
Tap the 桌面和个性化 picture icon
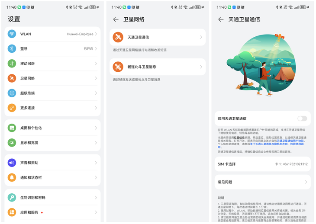coord(12,128)
